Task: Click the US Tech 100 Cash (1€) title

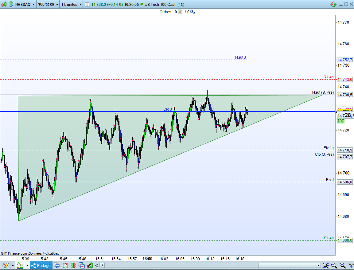Action: (164, 5)
